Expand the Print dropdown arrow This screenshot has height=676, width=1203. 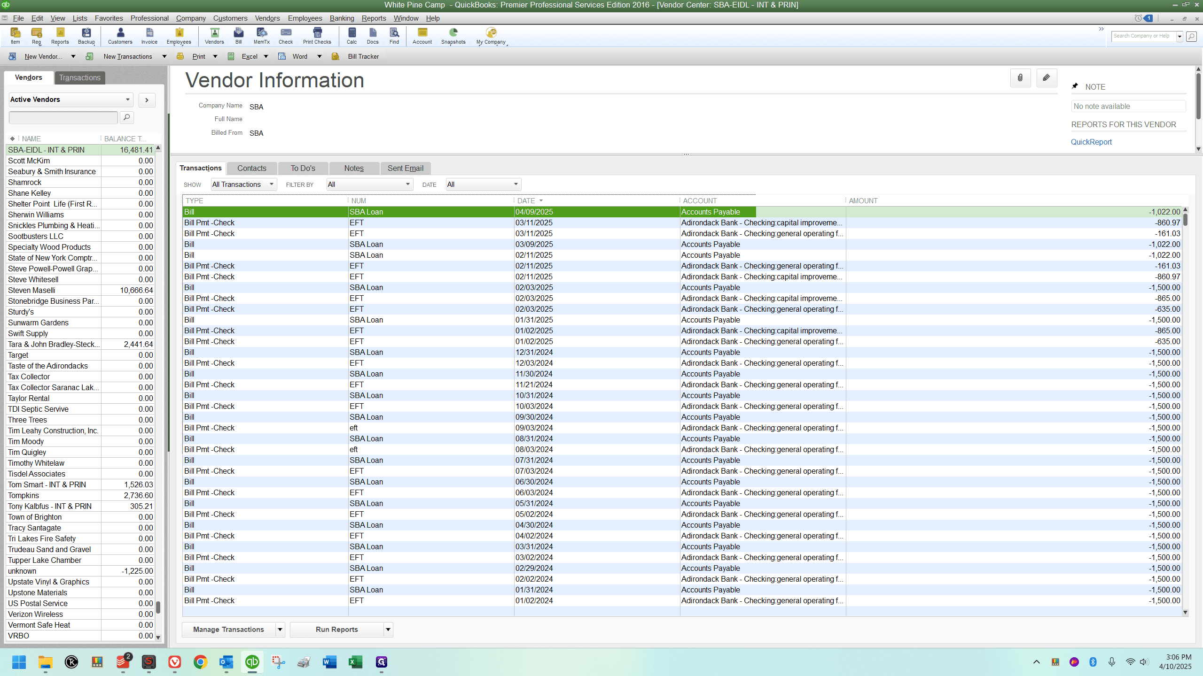coord(215,56)
